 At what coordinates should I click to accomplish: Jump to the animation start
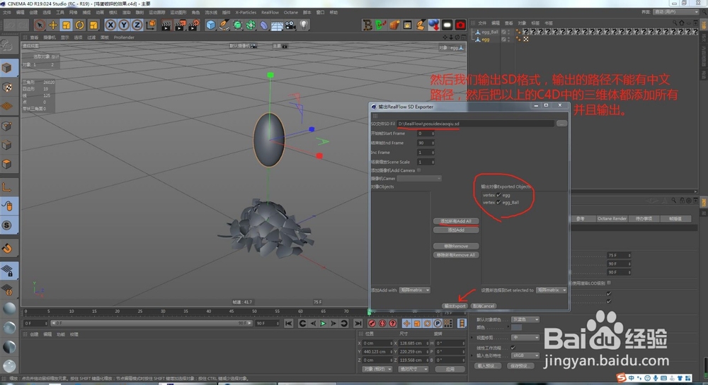[289, 324]
